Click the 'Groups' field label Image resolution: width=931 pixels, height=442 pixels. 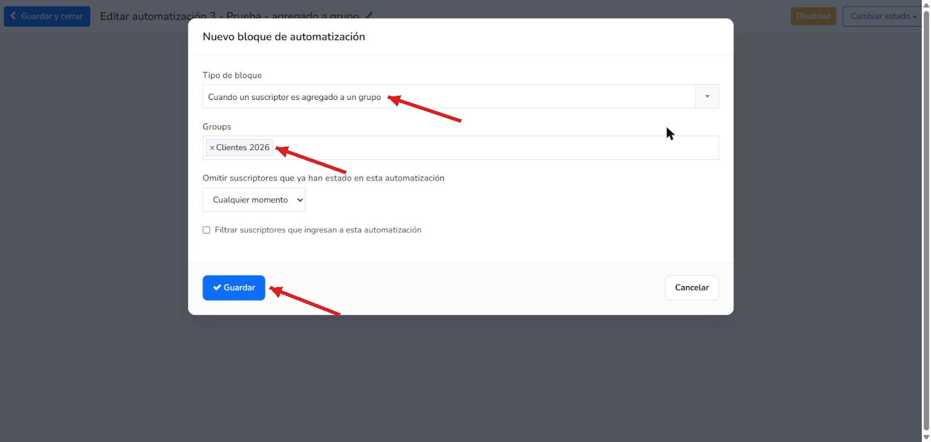click(x=217, y=127)
